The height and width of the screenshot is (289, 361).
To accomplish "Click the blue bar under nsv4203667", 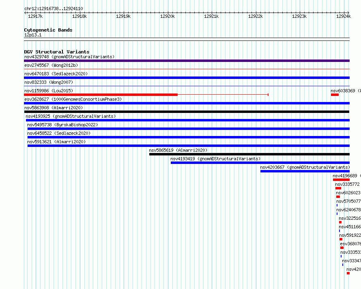I will tap(305, 171).
